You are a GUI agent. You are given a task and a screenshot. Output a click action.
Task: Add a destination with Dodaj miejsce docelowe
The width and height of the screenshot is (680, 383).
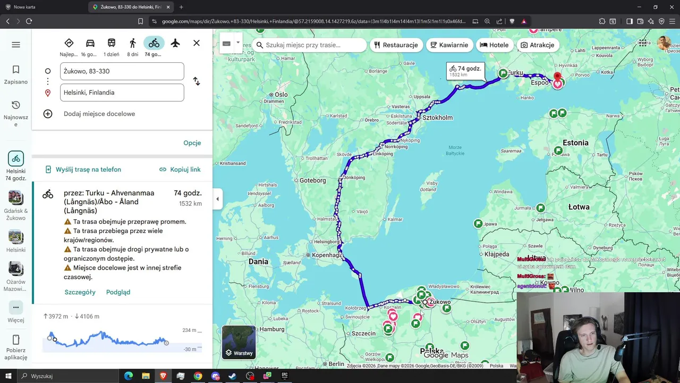point(99,114)
